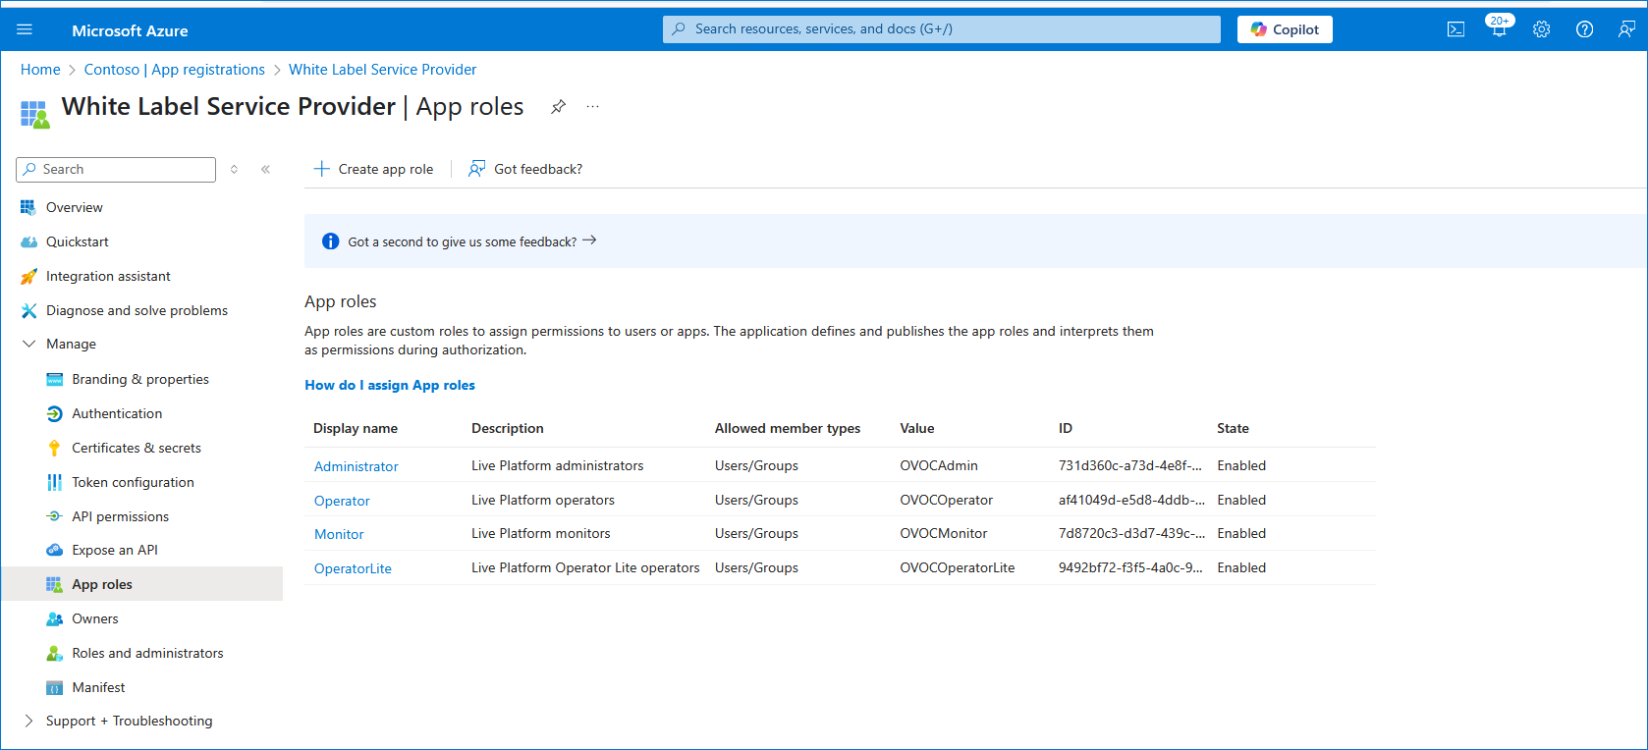Open Cloud Shell from the top bar
1648x750 pixels.
coord(1456,29)
